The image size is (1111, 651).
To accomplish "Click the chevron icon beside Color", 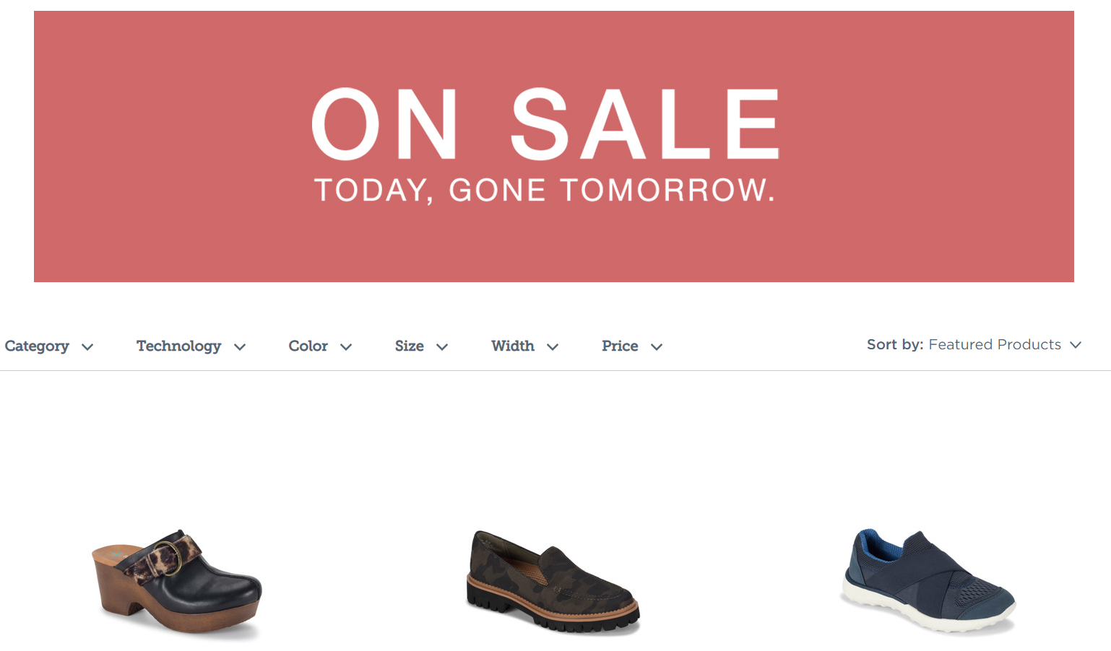I will pos(346,347).
